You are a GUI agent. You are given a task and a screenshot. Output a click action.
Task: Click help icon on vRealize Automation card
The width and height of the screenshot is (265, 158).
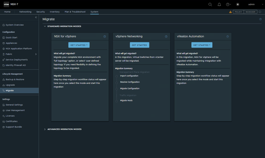[227, 37]
